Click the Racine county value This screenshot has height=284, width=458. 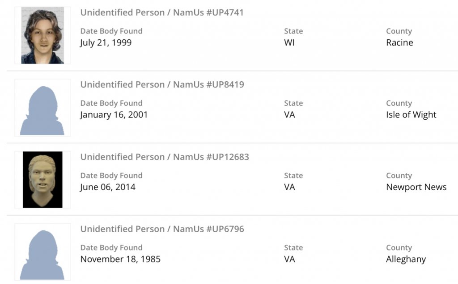[x=399, y=43]
